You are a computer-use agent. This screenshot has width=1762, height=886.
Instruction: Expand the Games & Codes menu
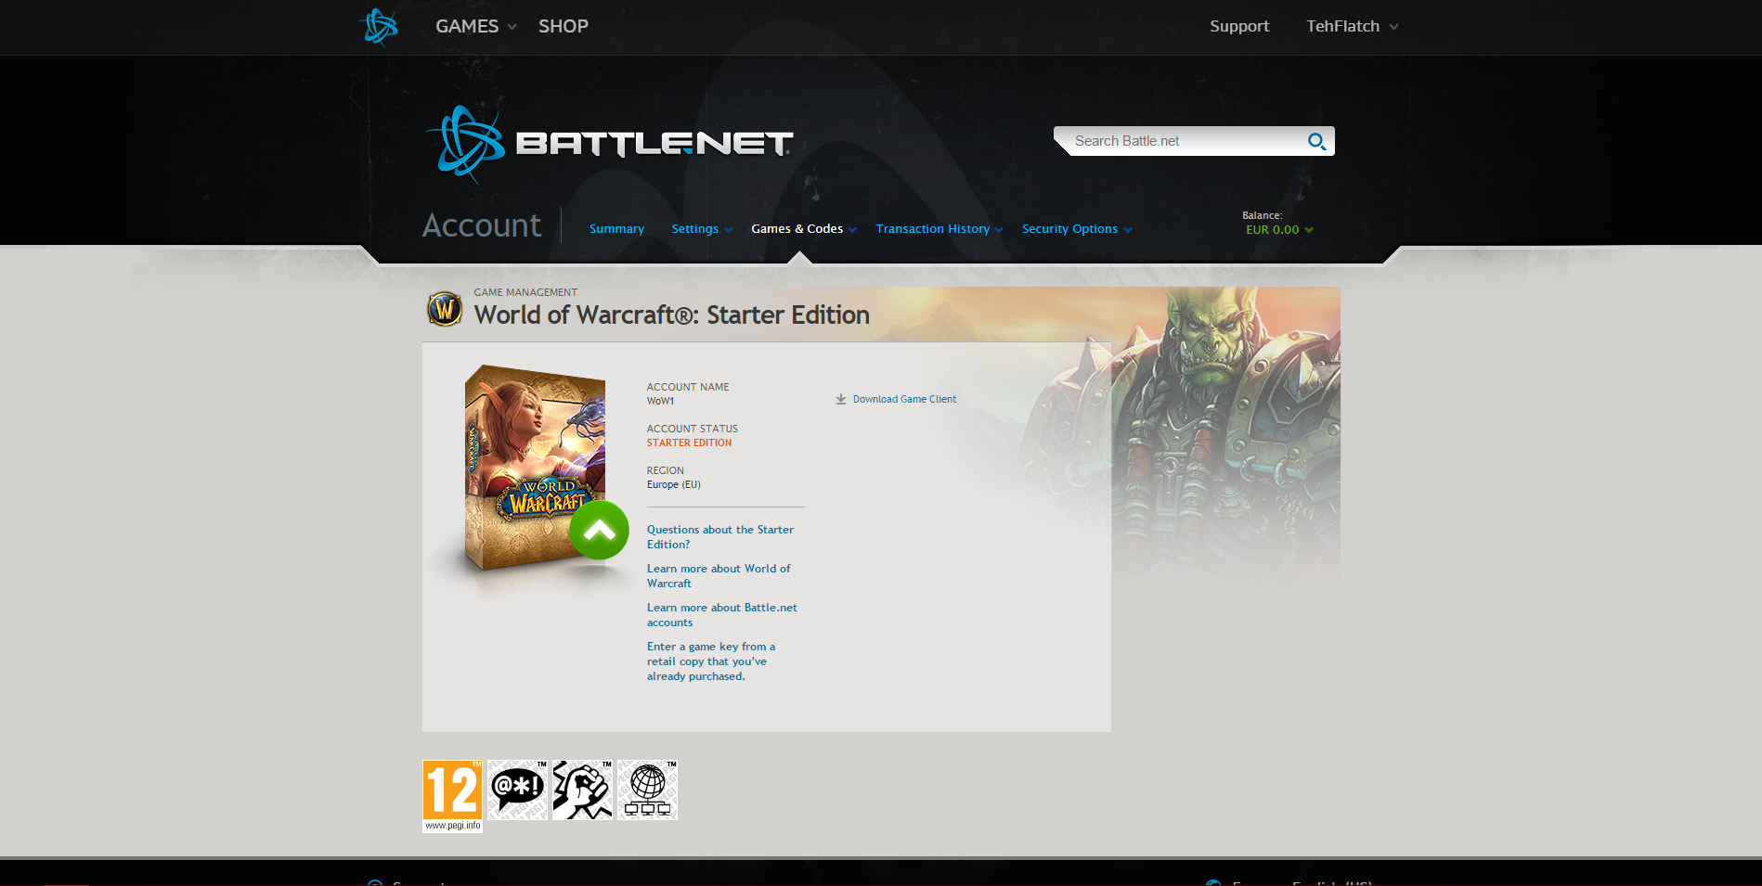(804, 229)
